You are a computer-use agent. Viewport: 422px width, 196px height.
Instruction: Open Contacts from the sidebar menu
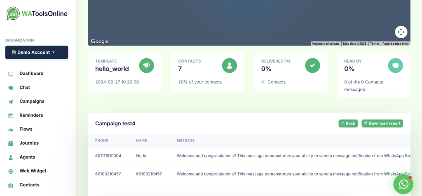(29, 185)
